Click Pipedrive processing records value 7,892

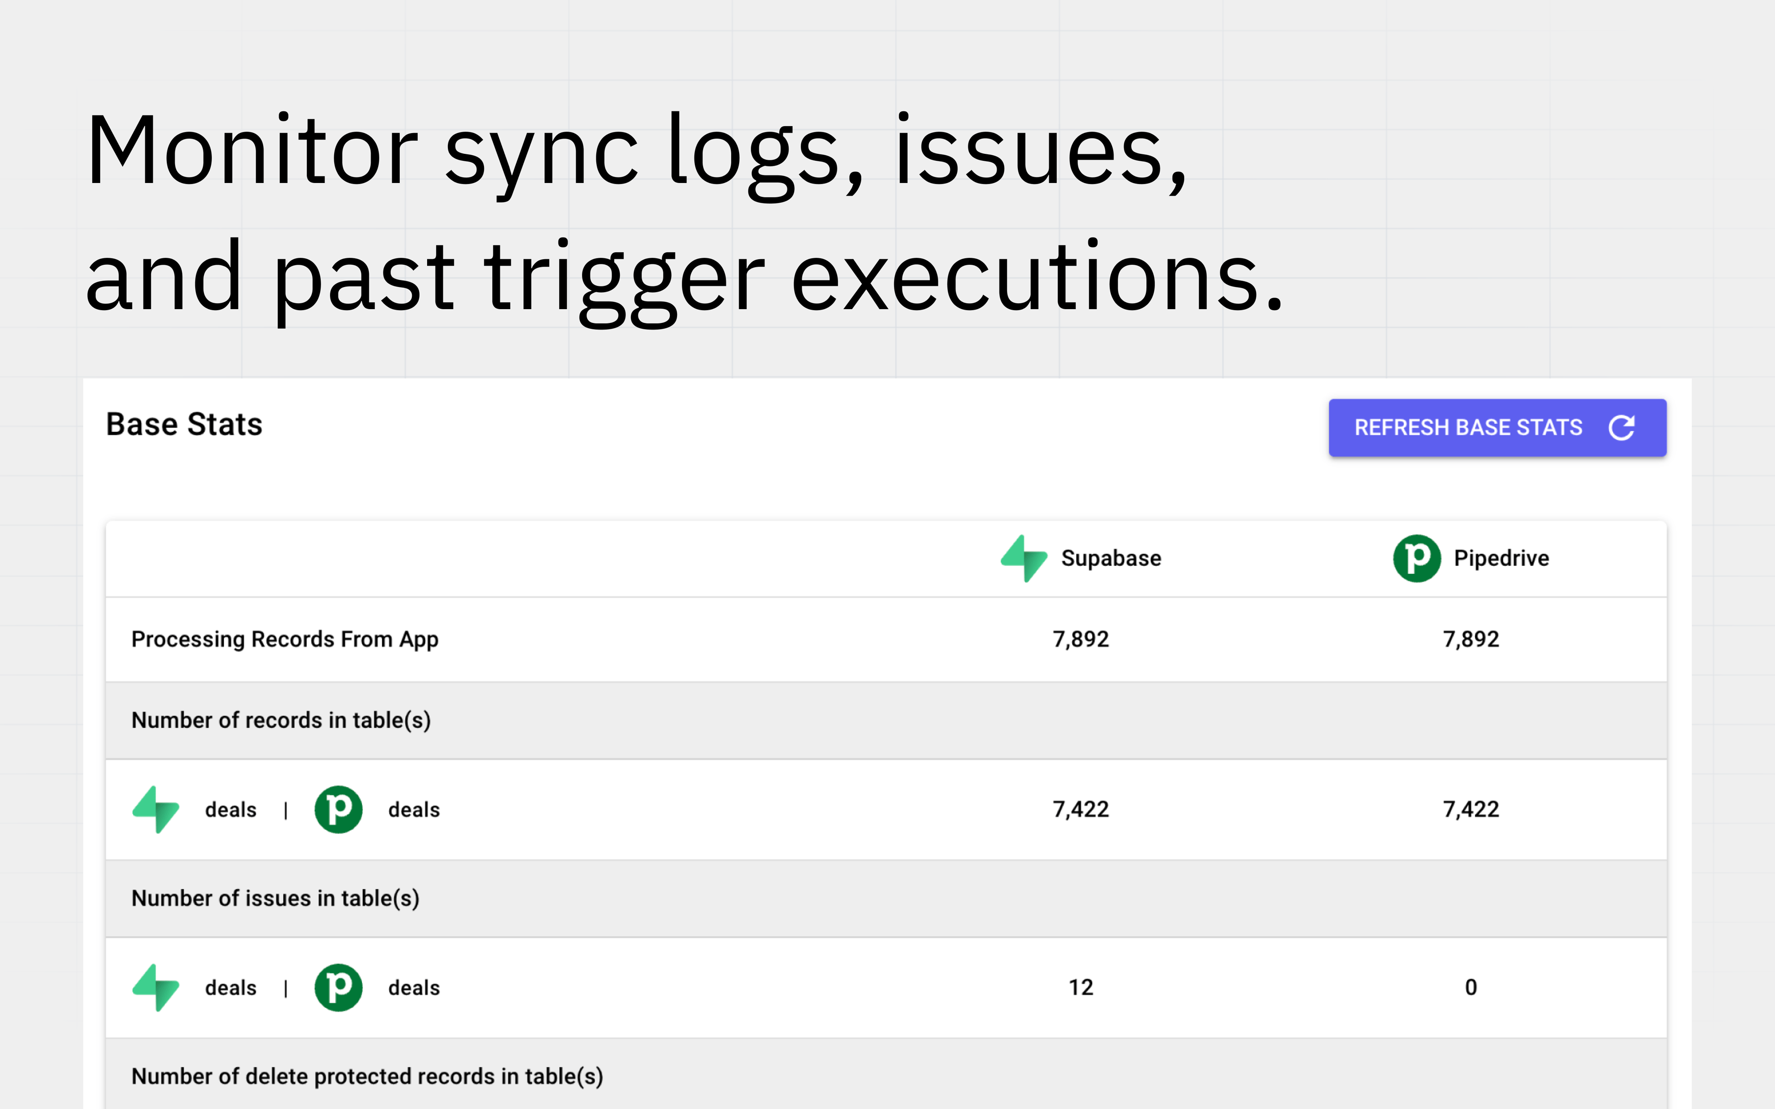pyautogui.click(x=1470, y=640)
